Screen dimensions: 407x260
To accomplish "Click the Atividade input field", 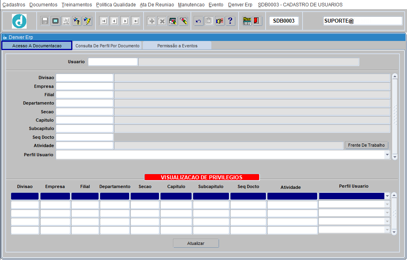I will coord(85,146).
